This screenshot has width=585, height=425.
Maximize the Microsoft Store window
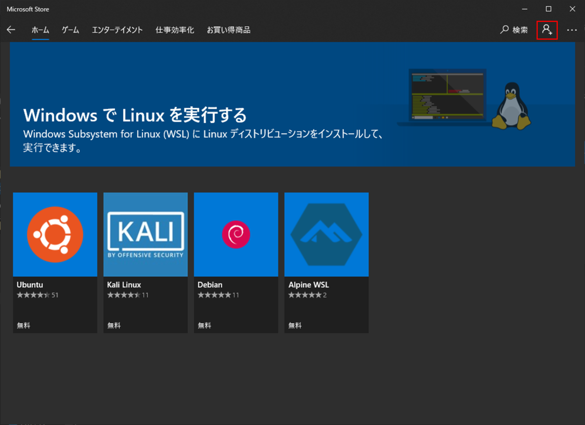[548, 9]
